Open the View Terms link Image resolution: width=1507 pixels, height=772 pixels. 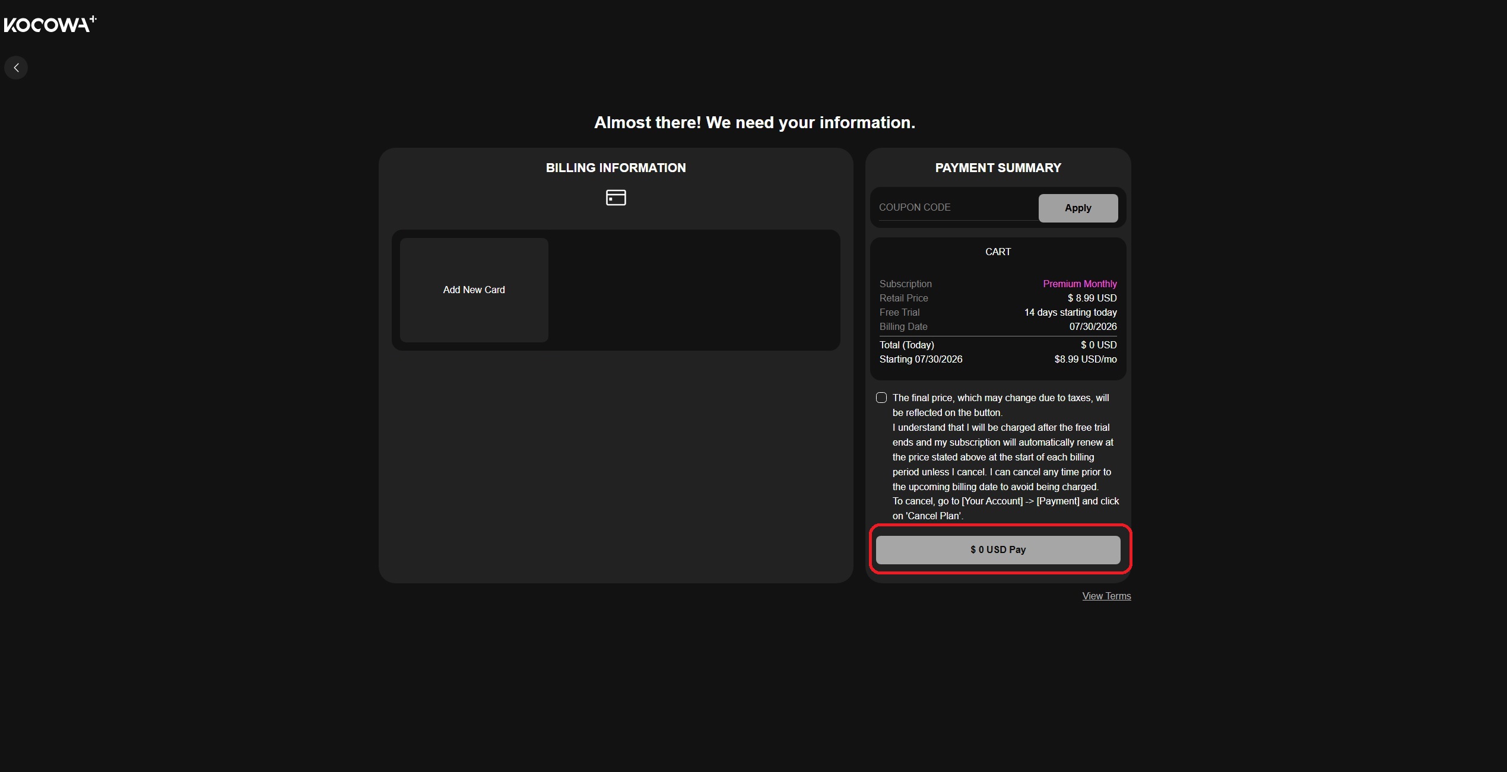pyautogui.click(x=1106, y=596)
